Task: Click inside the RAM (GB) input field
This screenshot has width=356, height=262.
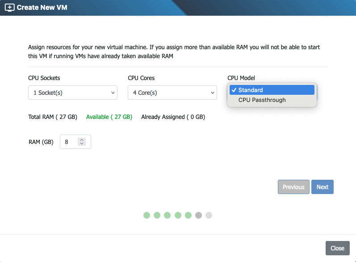Action: (x=69, y=142)
